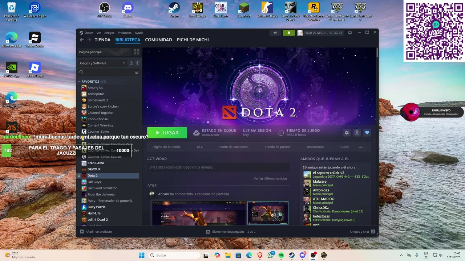Toggle Dota 2 favorite heart icon
The image size is (465, 261).
(367, 133)
